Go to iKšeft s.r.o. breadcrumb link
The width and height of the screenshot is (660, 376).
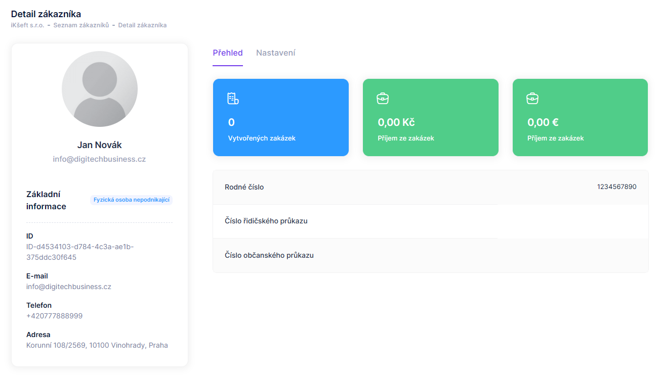[x=27, y=25]
